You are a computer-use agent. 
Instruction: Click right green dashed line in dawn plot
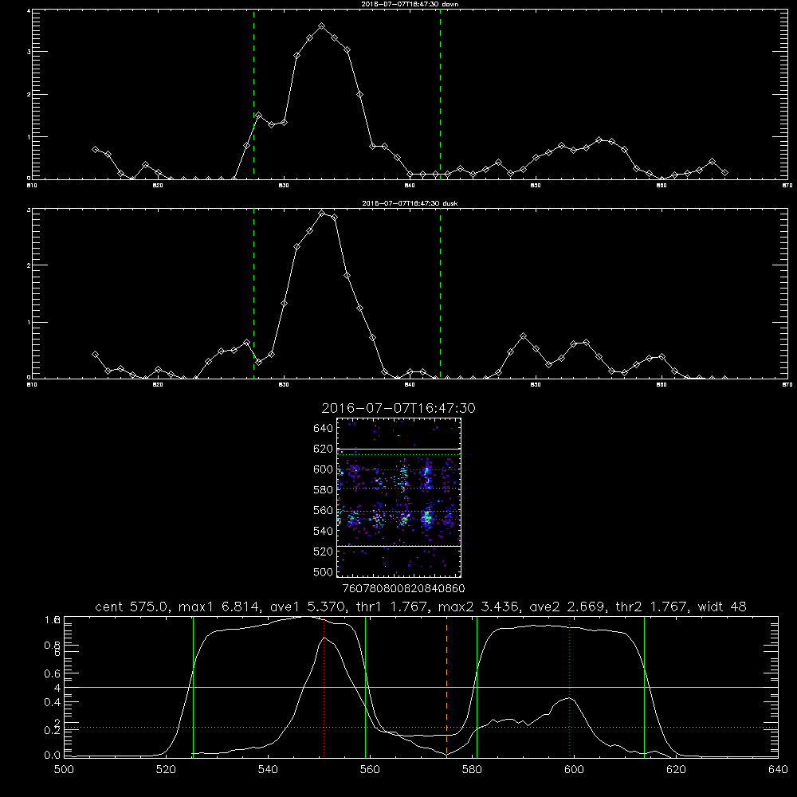tap(440, 94)
